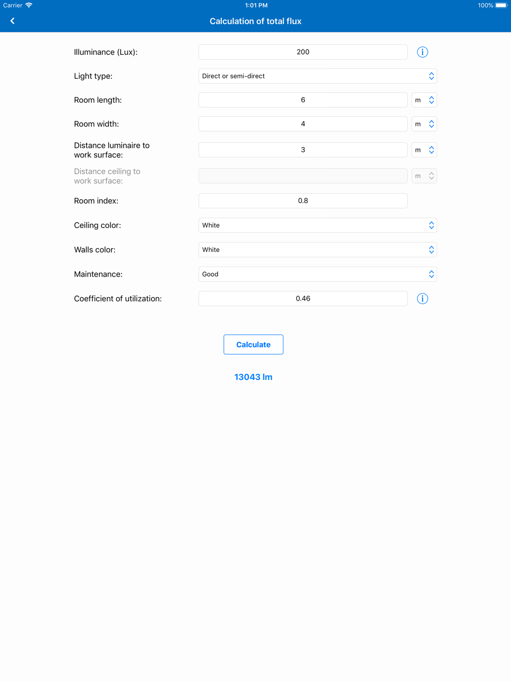
Task: Open the Illuminance info icon
Action: [422, 52]
